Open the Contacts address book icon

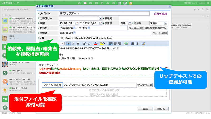point(102,3)
